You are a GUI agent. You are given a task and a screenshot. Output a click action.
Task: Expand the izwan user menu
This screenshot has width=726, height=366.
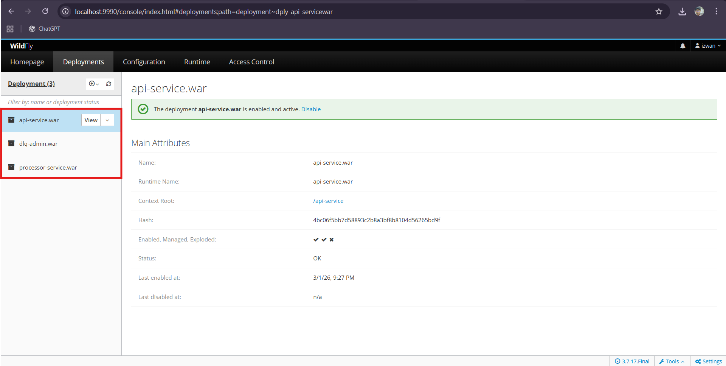(707, 46)
